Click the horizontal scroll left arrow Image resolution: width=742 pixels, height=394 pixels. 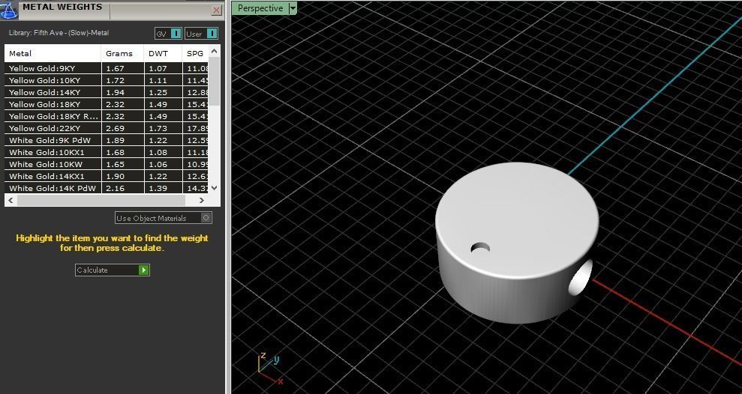click(x=11, y=200)
